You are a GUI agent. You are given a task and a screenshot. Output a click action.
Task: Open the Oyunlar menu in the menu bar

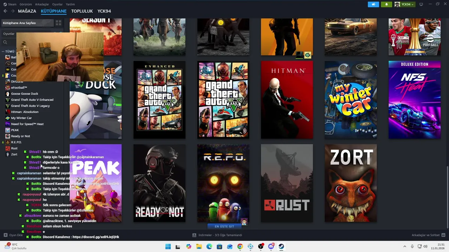pos(57,4)
